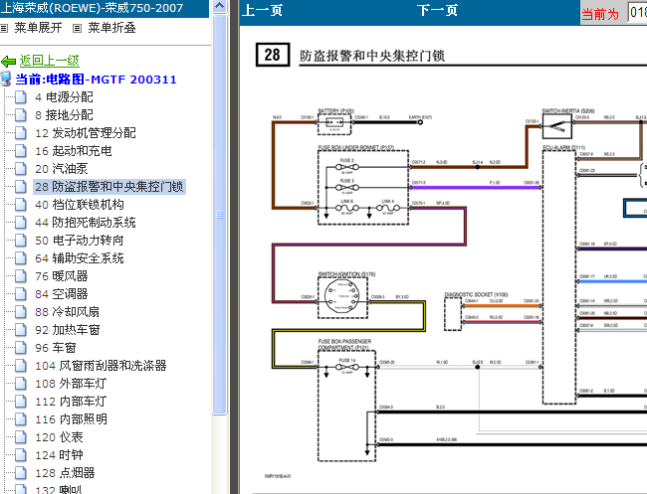Click document icon beside 12 发动机管理分配

[x=21, y=133]
